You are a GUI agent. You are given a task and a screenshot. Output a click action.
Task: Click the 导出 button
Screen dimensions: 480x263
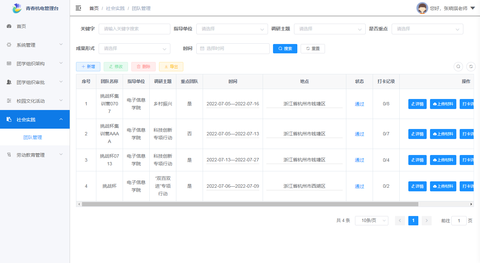click(x=171, y=67)
